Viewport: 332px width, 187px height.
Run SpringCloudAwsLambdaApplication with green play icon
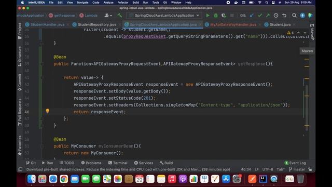point(208,16)
